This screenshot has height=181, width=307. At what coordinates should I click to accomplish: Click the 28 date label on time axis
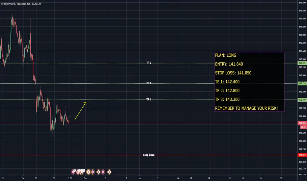click(281, 178)
